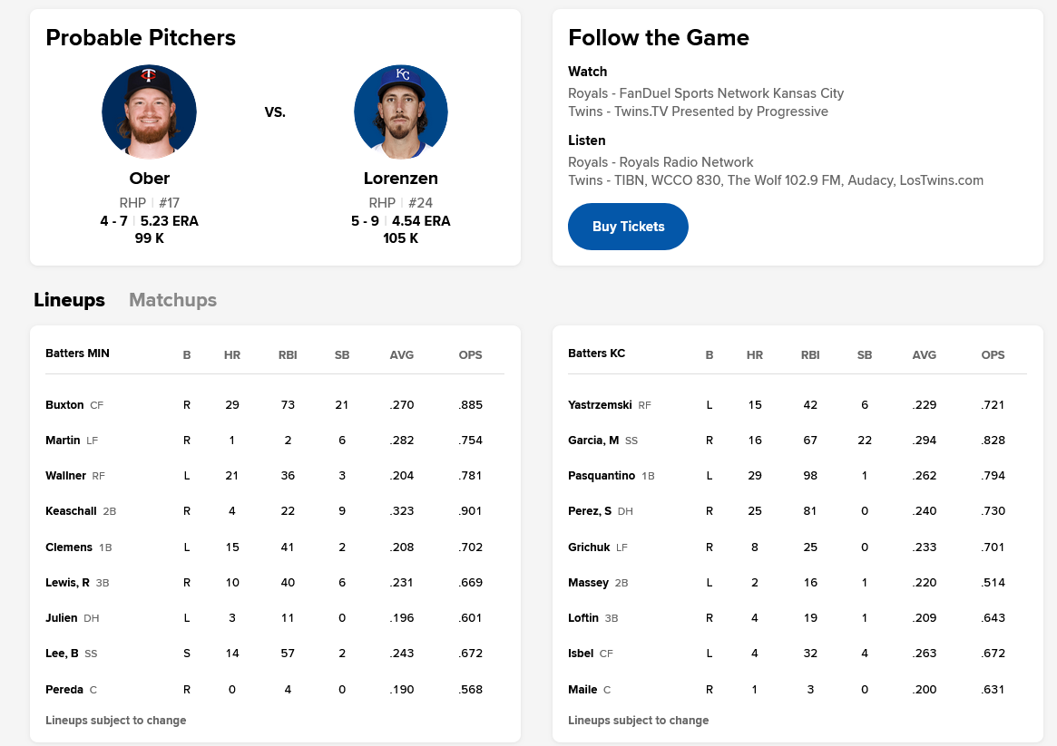Open Ober's pitcher profile name link
The image size is (1057, 746).
point(149,179)
